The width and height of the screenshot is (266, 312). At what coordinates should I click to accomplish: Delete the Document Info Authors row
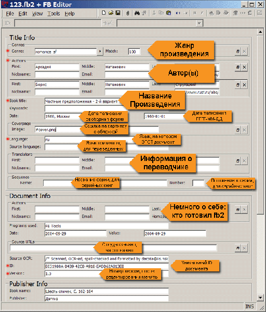(244, 209)
